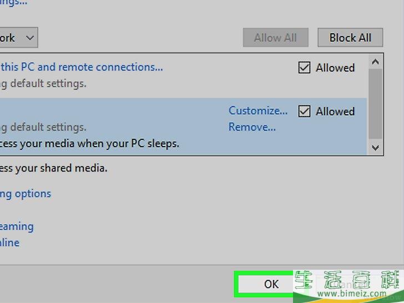This screenshot has height=303, width=404.
Task: Click the link ending in 'line'
Action: pos(10,243)
